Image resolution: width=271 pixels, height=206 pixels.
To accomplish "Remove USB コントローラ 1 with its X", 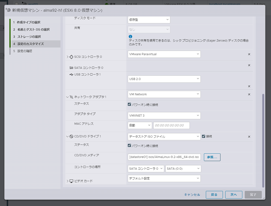I will pyautogui.click(x=249, y=86).
